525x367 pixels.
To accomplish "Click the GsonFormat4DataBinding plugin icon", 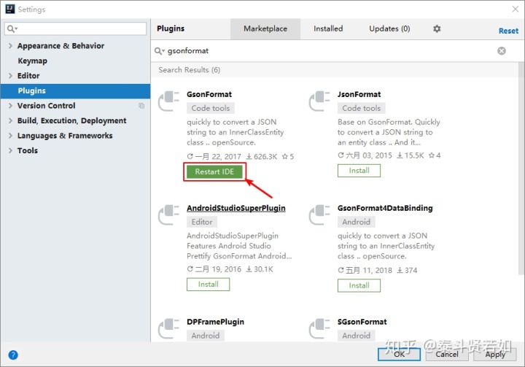I will (319, 215).
